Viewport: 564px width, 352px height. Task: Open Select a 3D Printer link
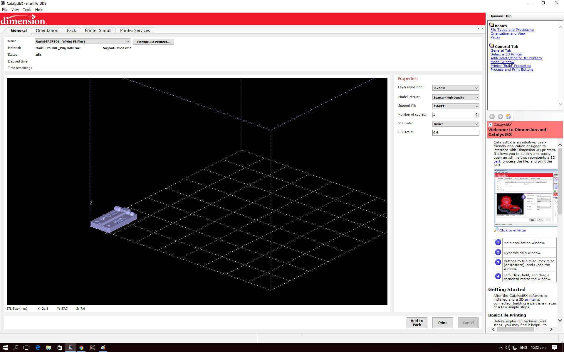pyautogui.click(x=506, y=54)
